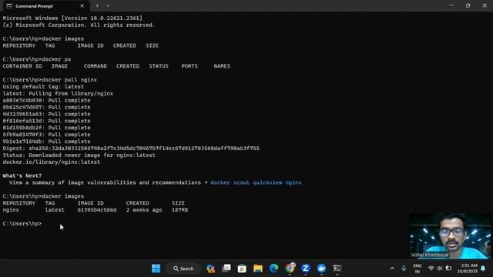493x277 pixels.
Task: Click the 'docker ps' command line
Action: tap(37, 59)
